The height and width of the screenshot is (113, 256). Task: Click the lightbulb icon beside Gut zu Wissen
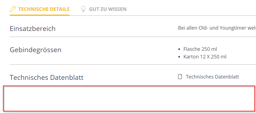pyautogui.click(x=83, y=9)
